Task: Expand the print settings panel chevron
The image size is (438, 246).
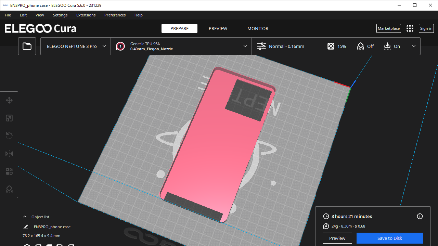Action: 414,46
